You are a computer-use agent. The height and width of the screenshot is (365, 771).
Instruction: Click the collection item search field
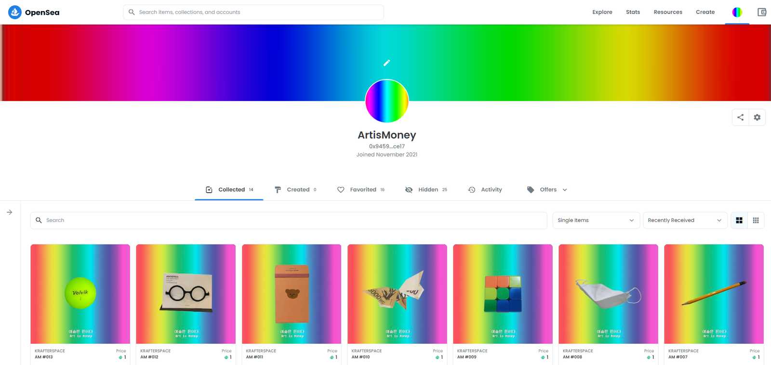click(289, 220)
